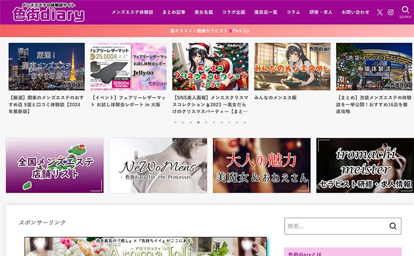This screenshot has width=414, height=256.
Task: Open 美女名鑑 menu item
Action: [204, 12]
